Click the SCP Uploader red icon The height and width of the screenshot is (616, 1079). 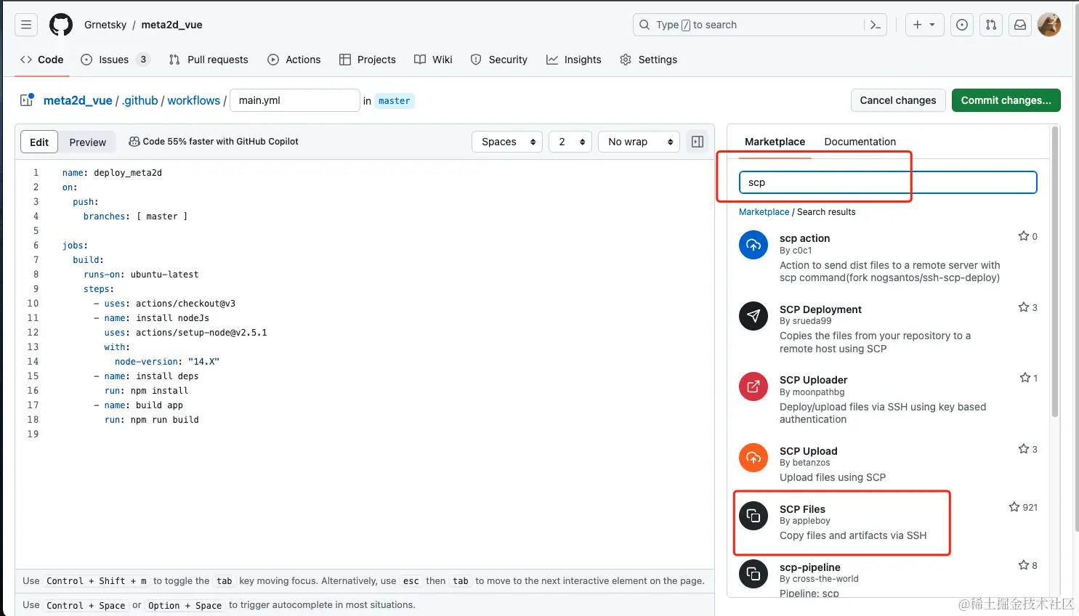(753, 386)
